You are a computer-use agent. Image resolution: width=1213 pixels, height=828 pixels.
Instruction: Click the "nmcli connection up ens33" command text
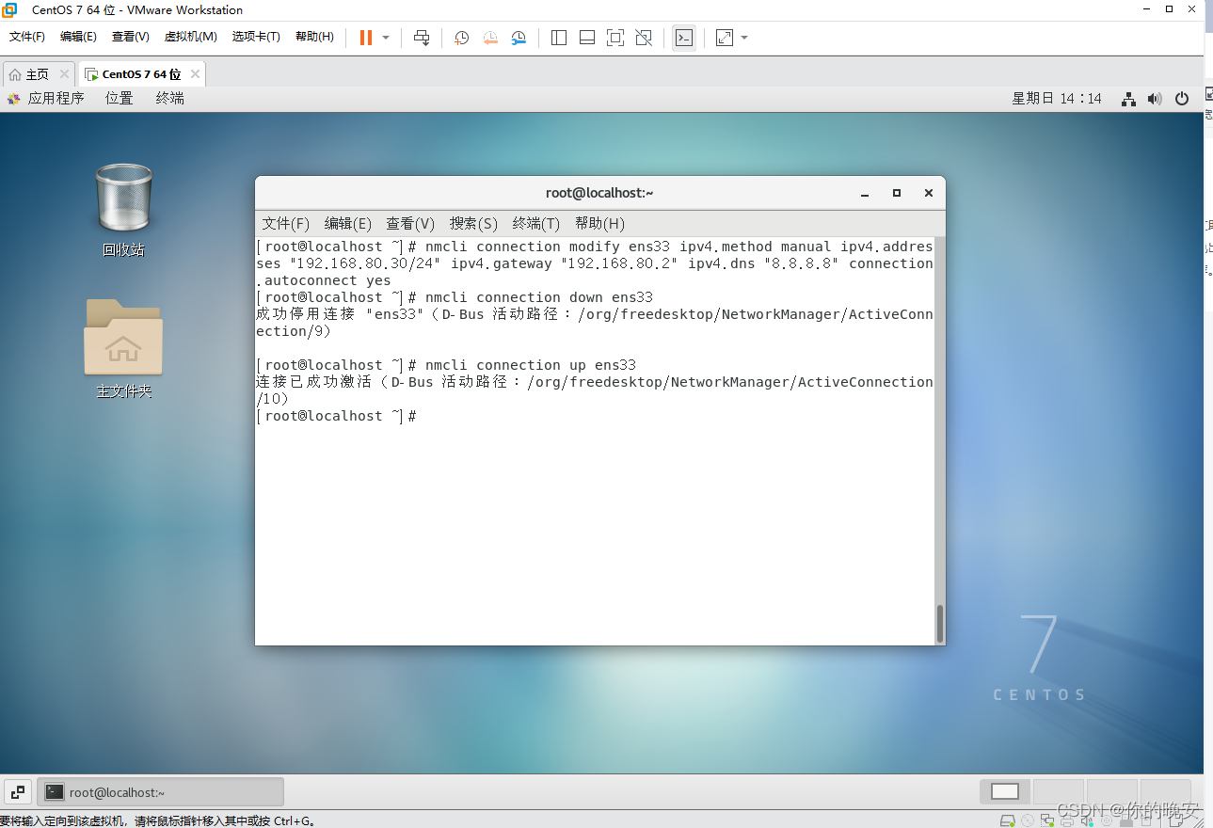[531, 365]
